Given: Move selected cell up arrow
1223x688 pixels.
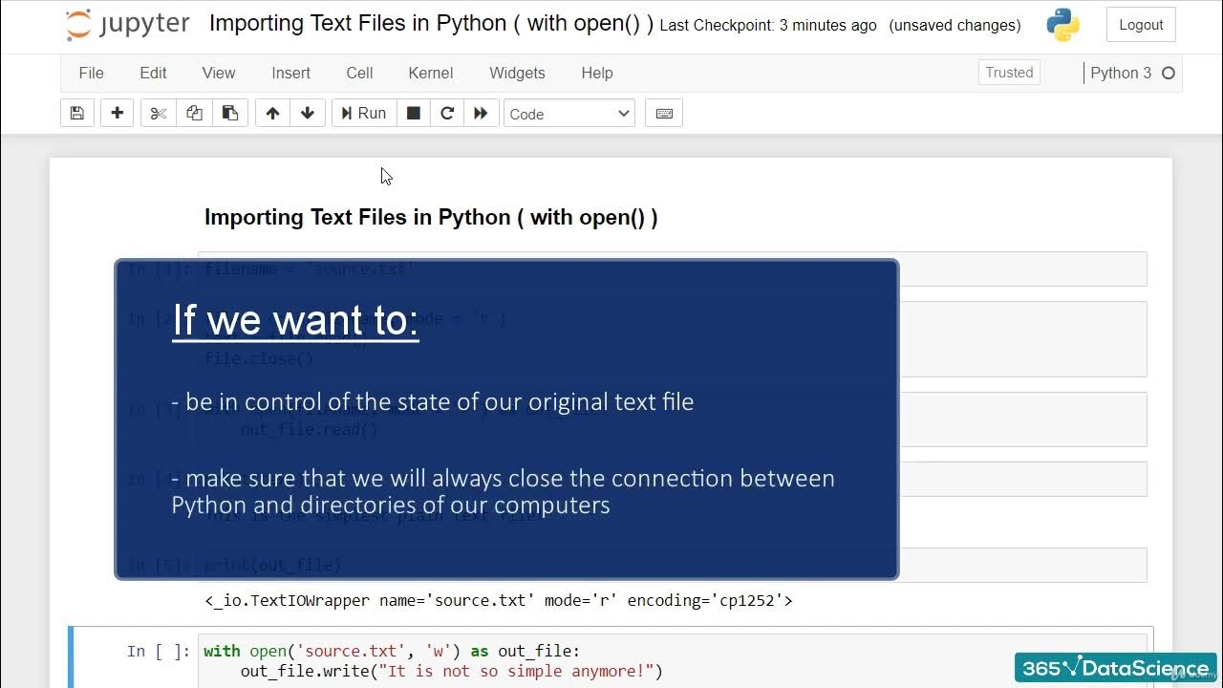Looking at the screenshot, I should pos(272,113).
